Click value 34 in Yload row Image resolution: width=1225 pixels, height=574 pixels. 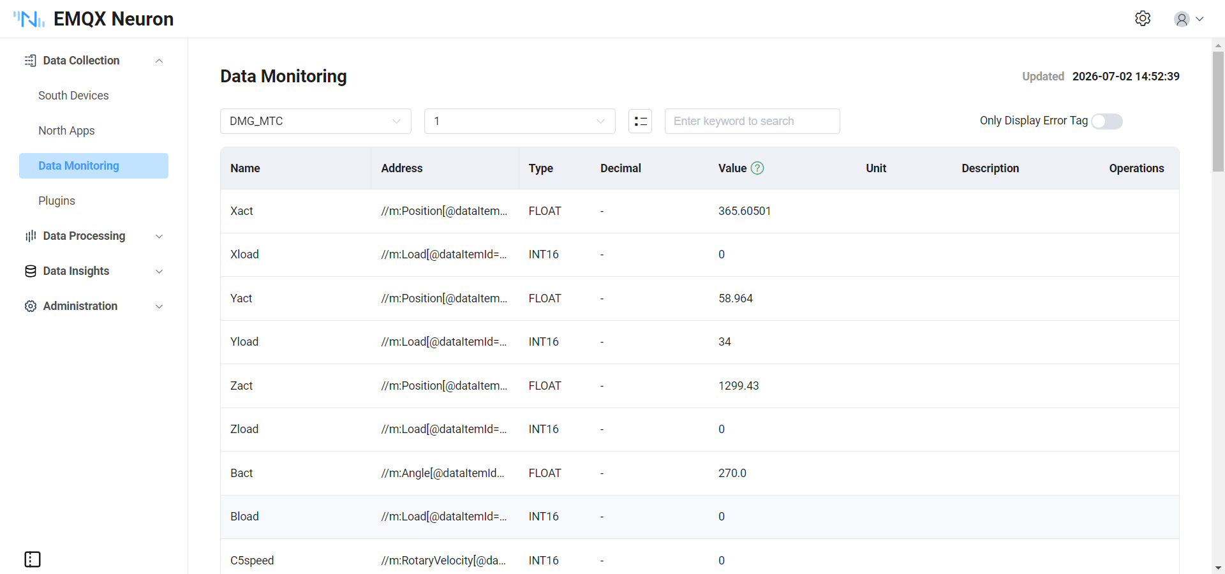[725, 342]
